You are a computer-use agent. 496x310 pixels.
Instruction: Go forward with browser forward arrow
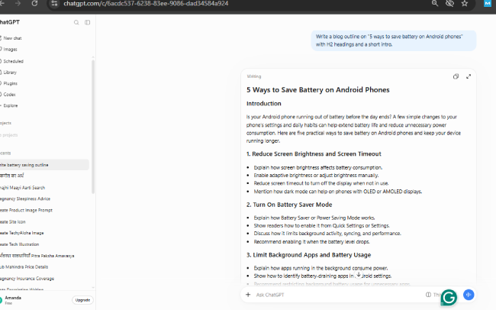[x=18, y=4]
